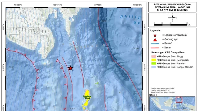Click the depth value 4087 on the map
Viewport: 198px width, 111px height.
click(72, 109)
